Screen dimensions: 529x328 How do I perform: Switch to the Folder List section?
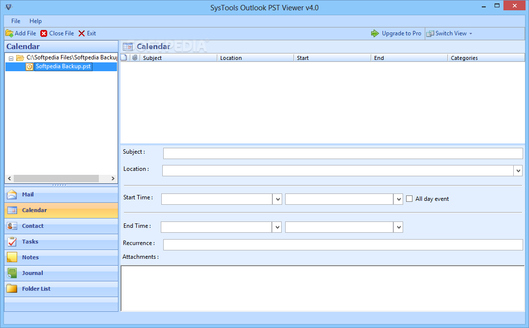click(x=61, y=289)
